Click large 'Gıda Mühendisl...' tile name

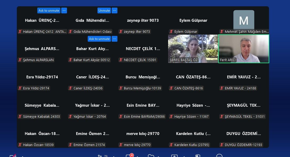92,20
